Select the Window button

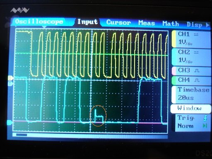[190, 108]
